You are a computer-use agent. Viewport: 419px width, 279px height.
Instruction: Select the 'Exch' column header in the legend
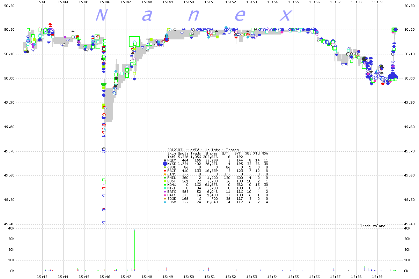172,153
